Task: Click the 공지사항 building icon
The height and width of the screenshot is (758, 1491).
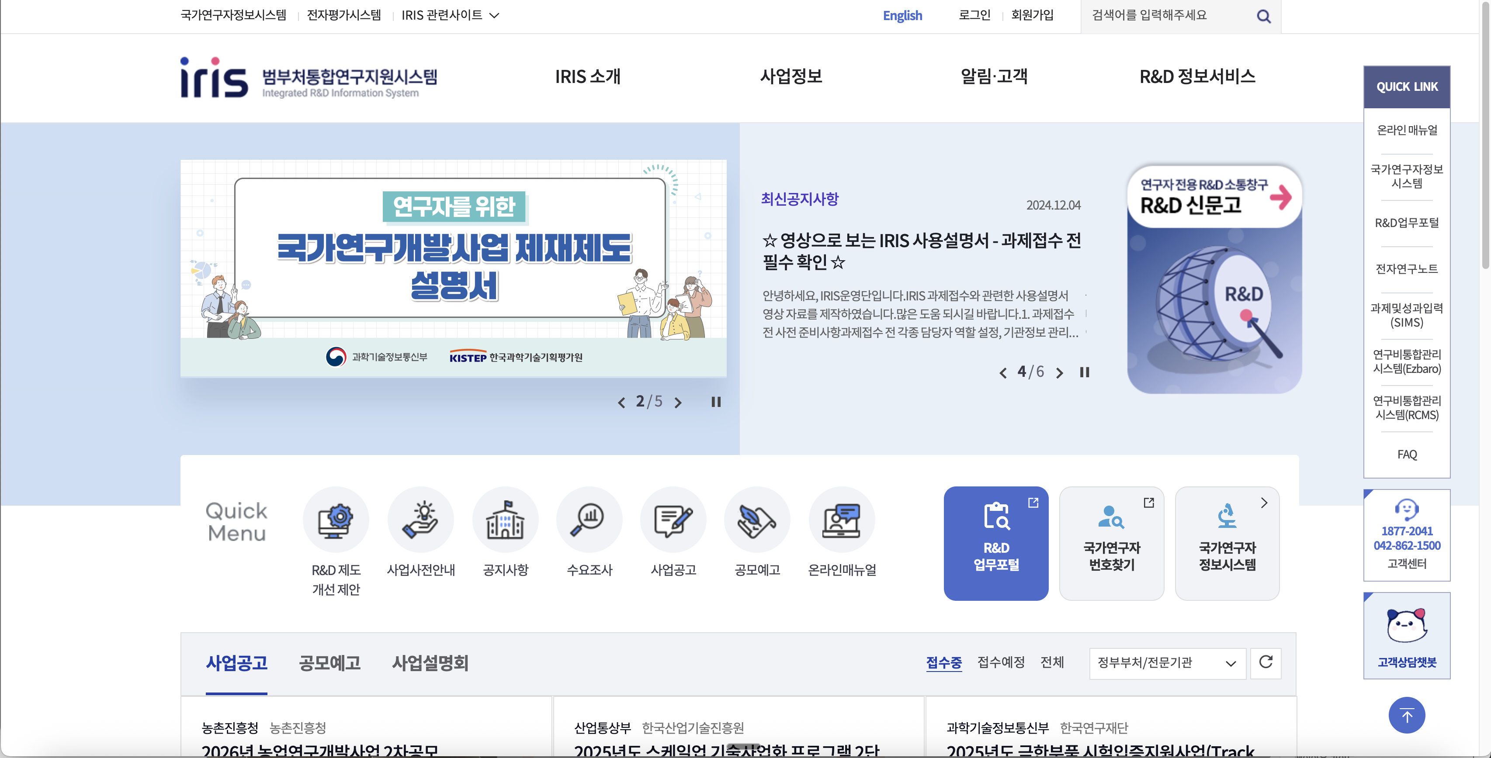Action: pyautogui.click(x=505, y=519)
